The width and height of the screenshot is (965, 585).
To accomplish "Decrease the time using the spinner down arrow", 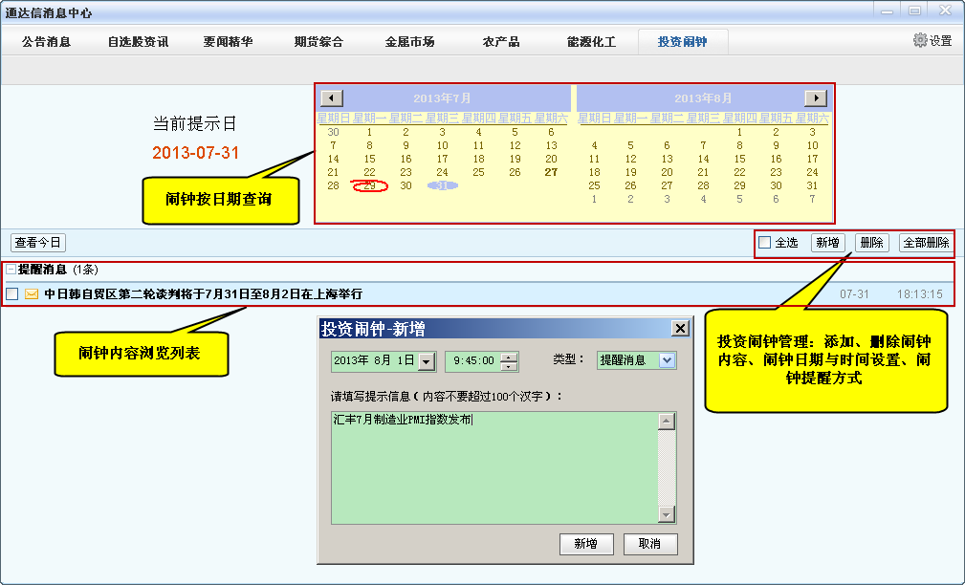I will click(509, 366).
